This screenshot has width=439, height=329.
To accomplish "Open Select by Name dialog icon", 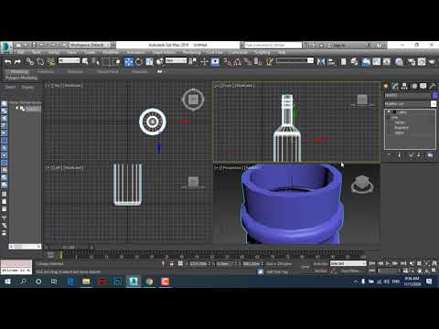I will pyautogui.click(x=95, y=62).
